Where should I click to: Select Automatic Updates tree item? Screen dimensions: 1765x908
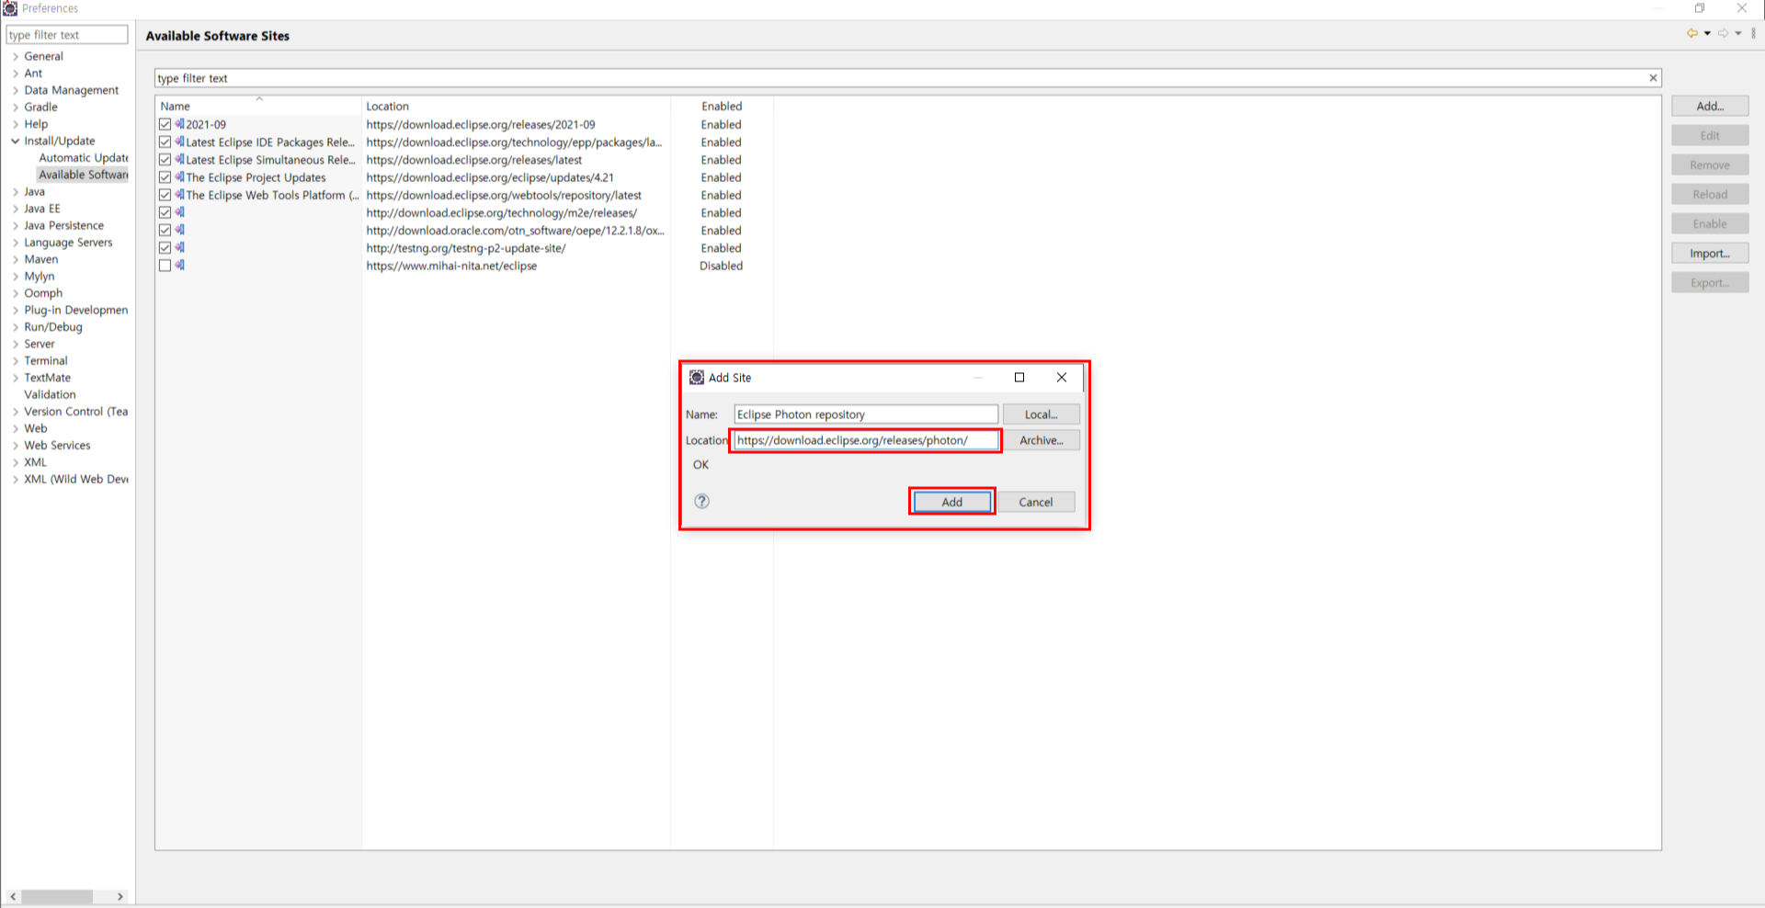click(84, 158)
